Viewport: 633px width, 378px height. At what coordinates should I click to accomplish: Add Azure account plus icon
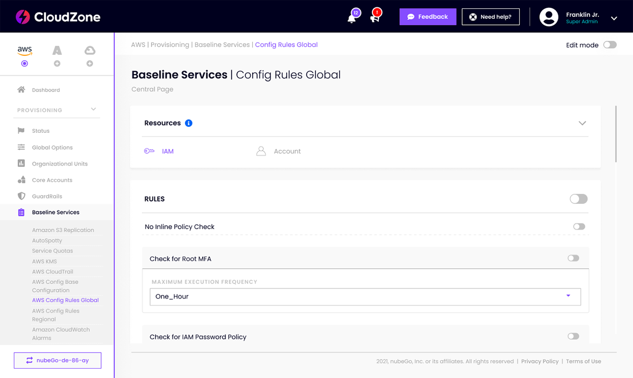[57, 64]
